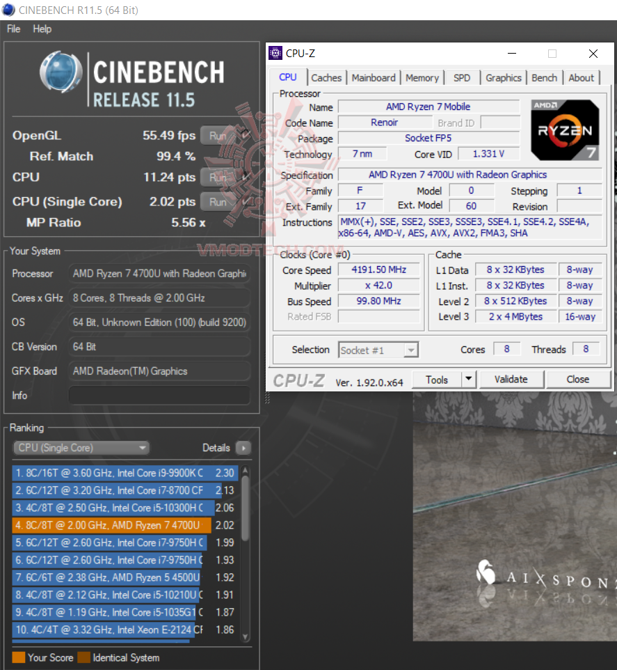Run the CPU benchmark

(218, 178)
